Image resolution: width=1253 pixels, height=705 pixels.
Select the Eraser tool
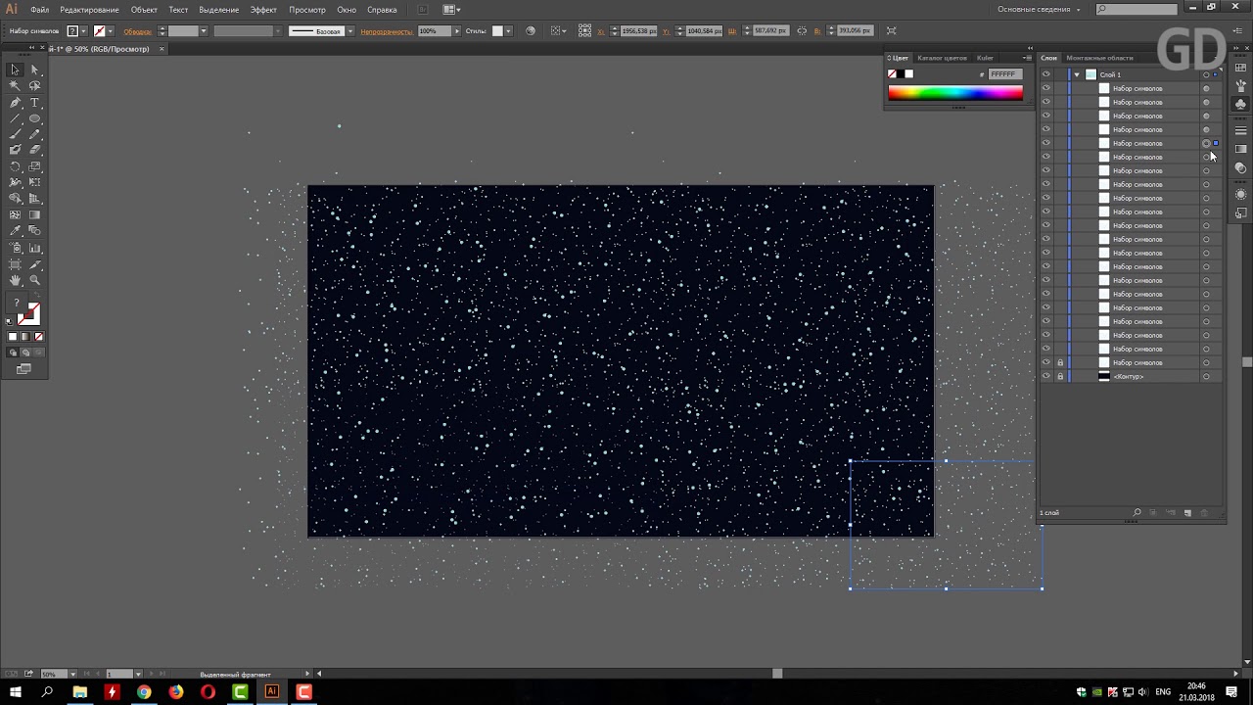point(34,150)
